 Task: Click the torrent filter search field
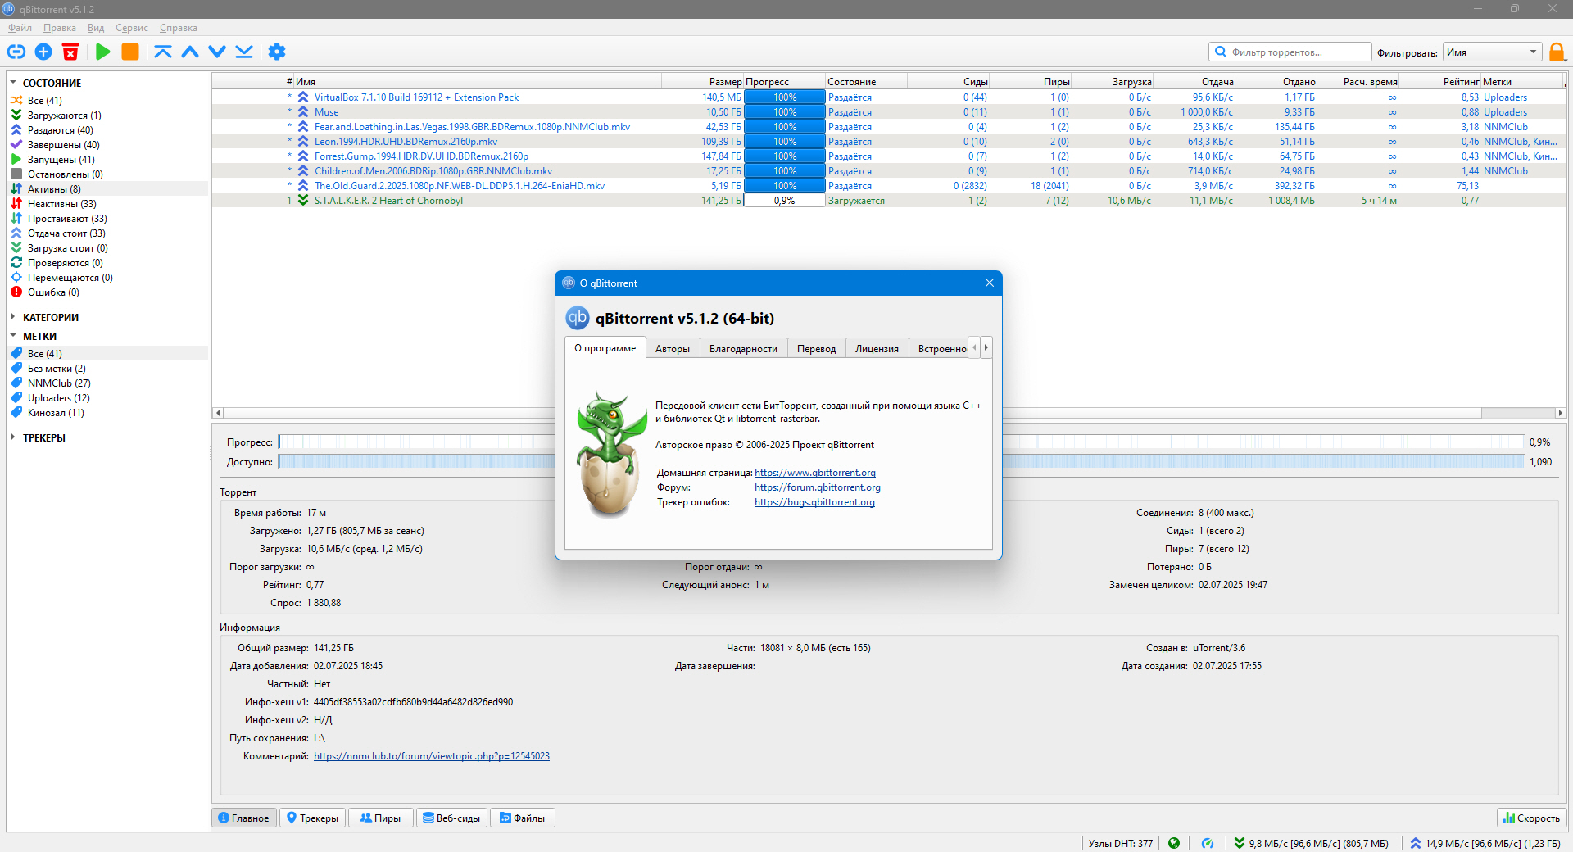1290,52
